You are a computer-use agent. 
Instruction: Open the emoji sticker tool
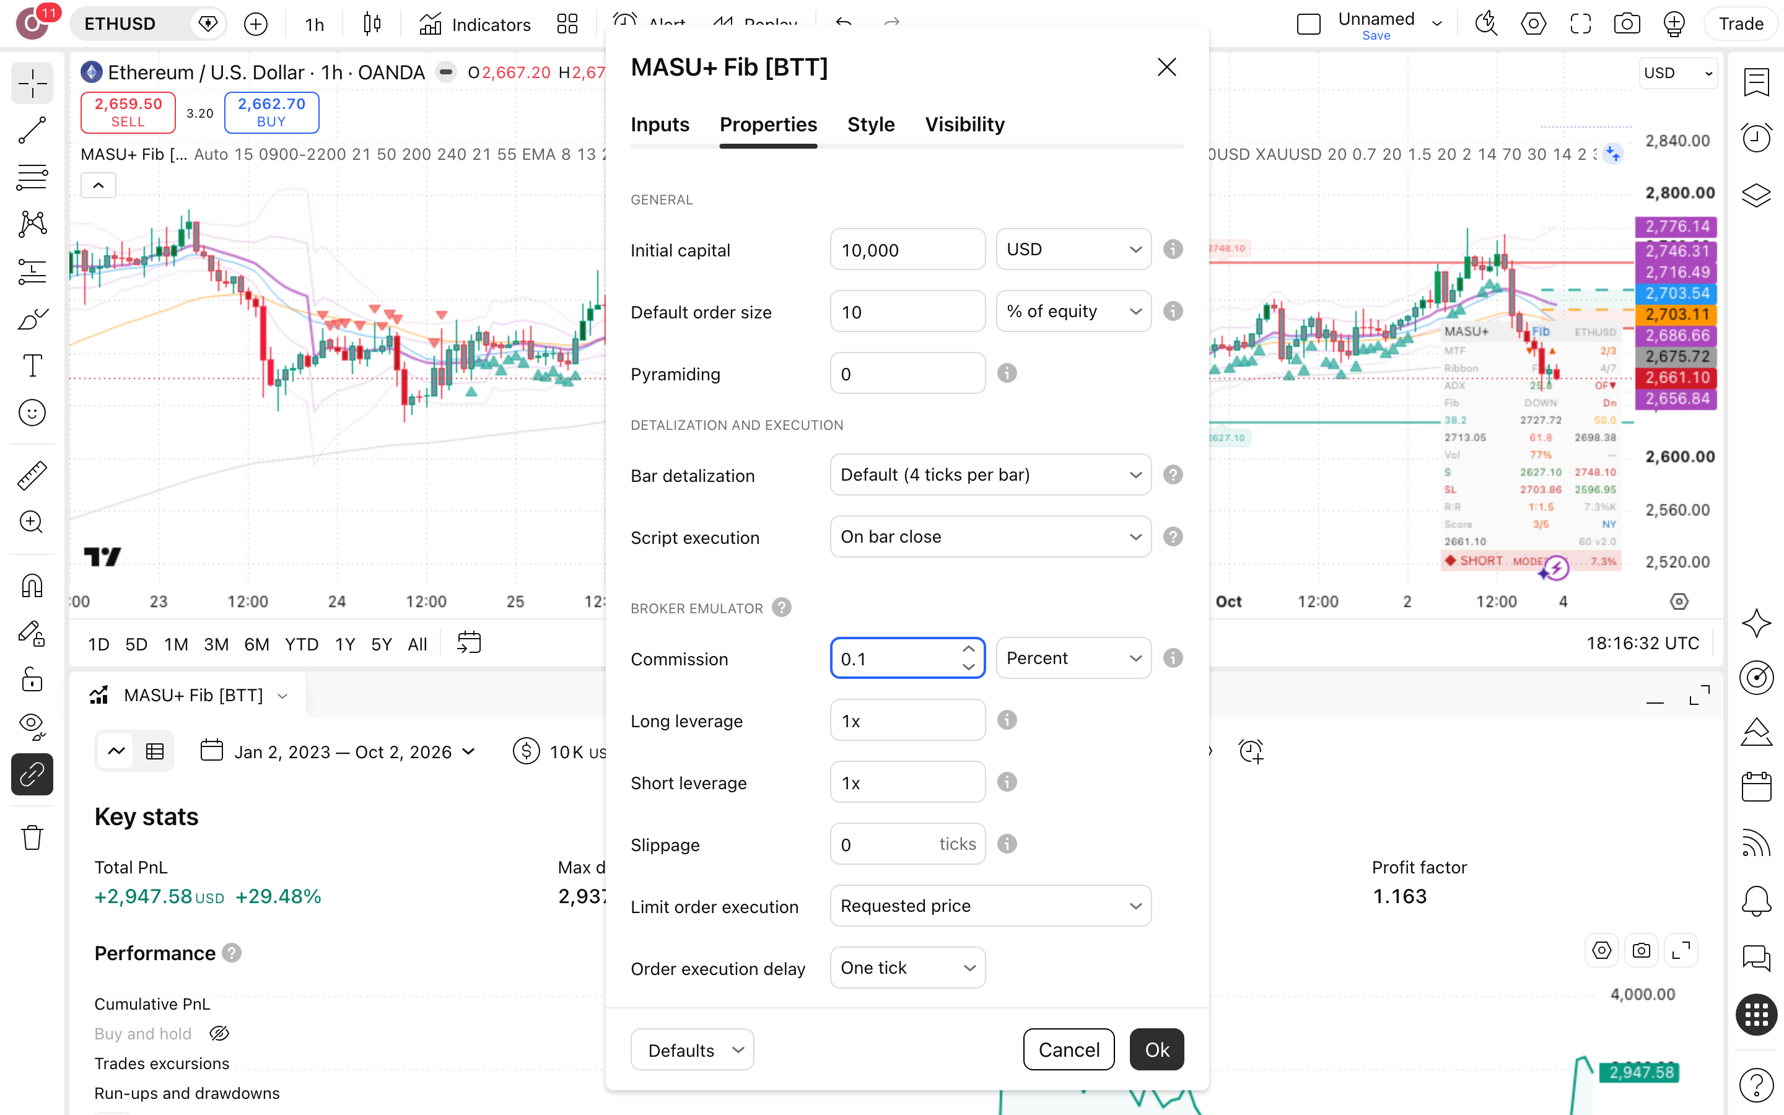[x=32, y=412]
